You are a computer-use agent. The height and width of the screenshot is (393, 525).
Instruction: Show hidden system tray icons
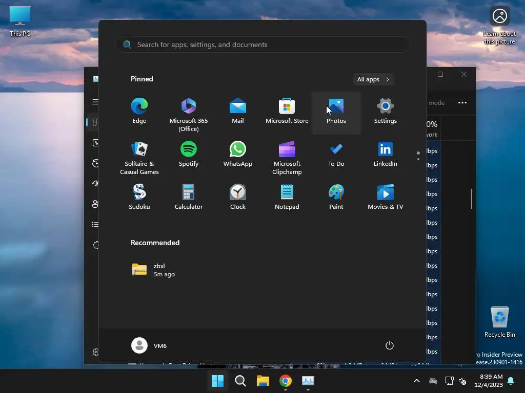click(417, 381)
